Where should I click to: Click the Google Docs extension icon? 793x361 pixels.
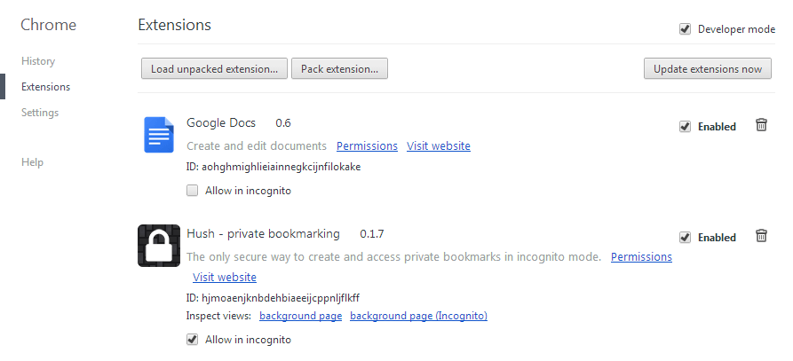[x=159, y=135]
